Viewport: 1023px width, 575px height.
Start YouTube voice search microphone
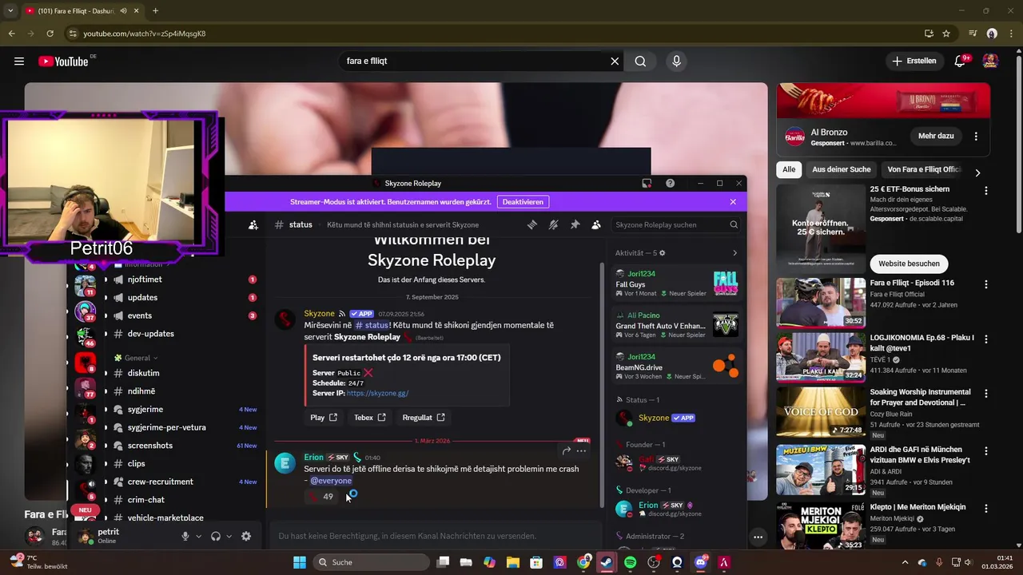(x=676, y=61)
